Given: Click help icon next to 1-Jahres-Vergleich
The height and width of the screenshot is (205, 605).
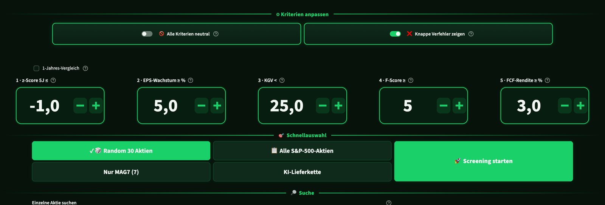Looking at the screenshot, I should (x=85, y=68).
